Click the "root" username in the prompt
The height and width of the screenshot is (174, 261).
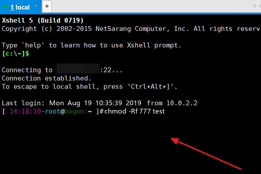point(52,112)
